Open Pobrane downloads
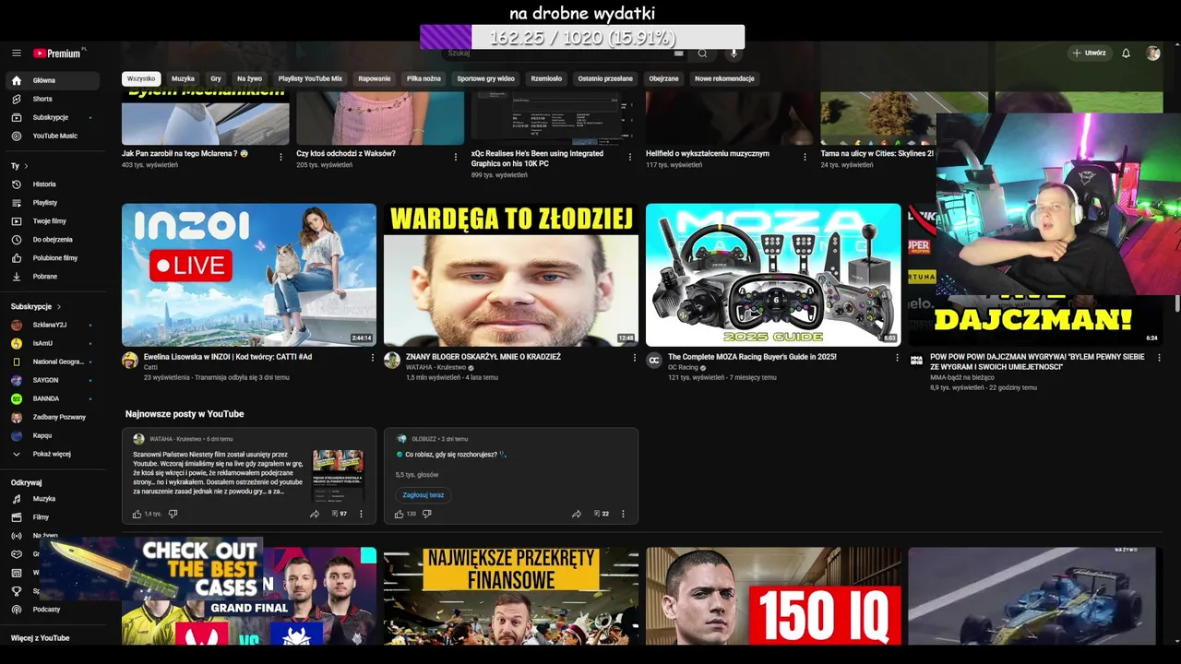1181x664 pixels. pos(52,277)
